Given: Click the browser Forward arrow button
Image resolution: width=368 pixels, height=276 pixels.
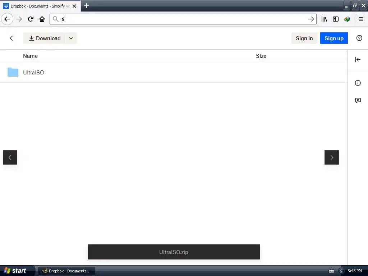Looking at the screenshot, I should [x=19, y=19].
